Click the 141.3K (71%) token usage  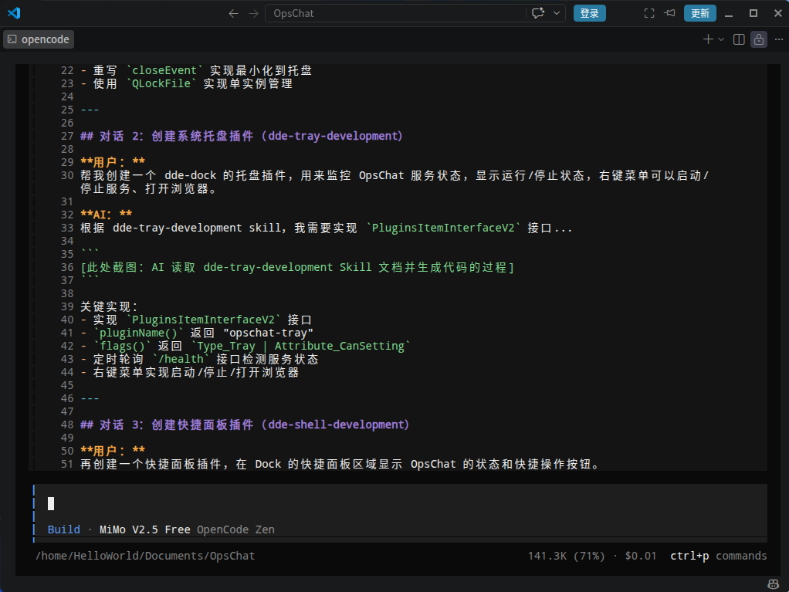[x=566, y=556]
